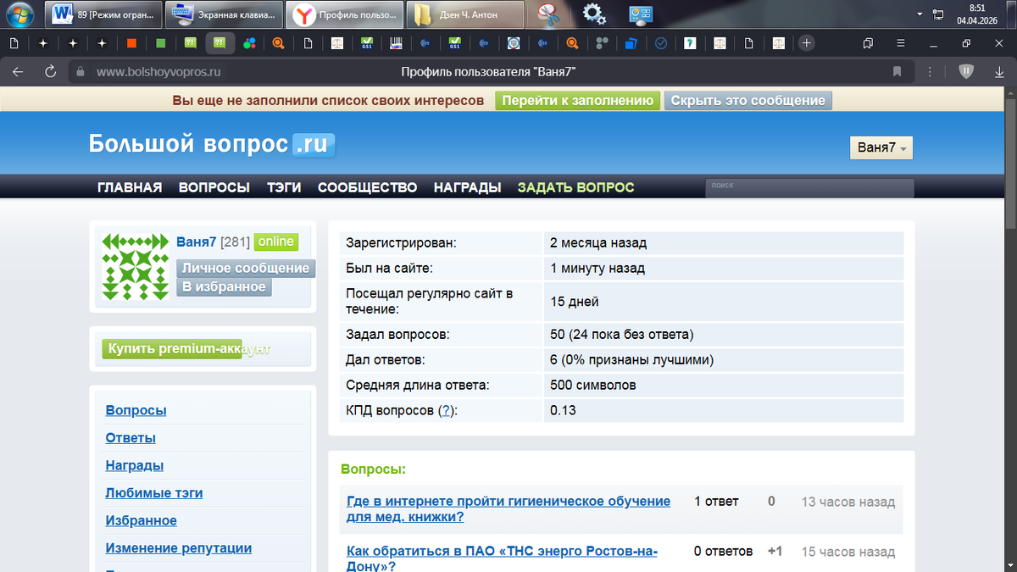Switch to the green square browser tab
1017x572 pixels.
[161, 43]
